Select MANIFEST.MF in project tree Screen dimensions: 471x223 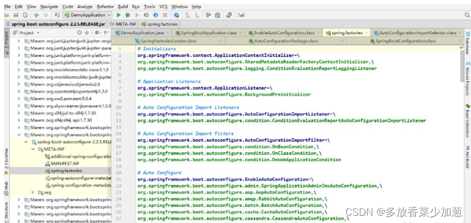click(x=63, y=164)
